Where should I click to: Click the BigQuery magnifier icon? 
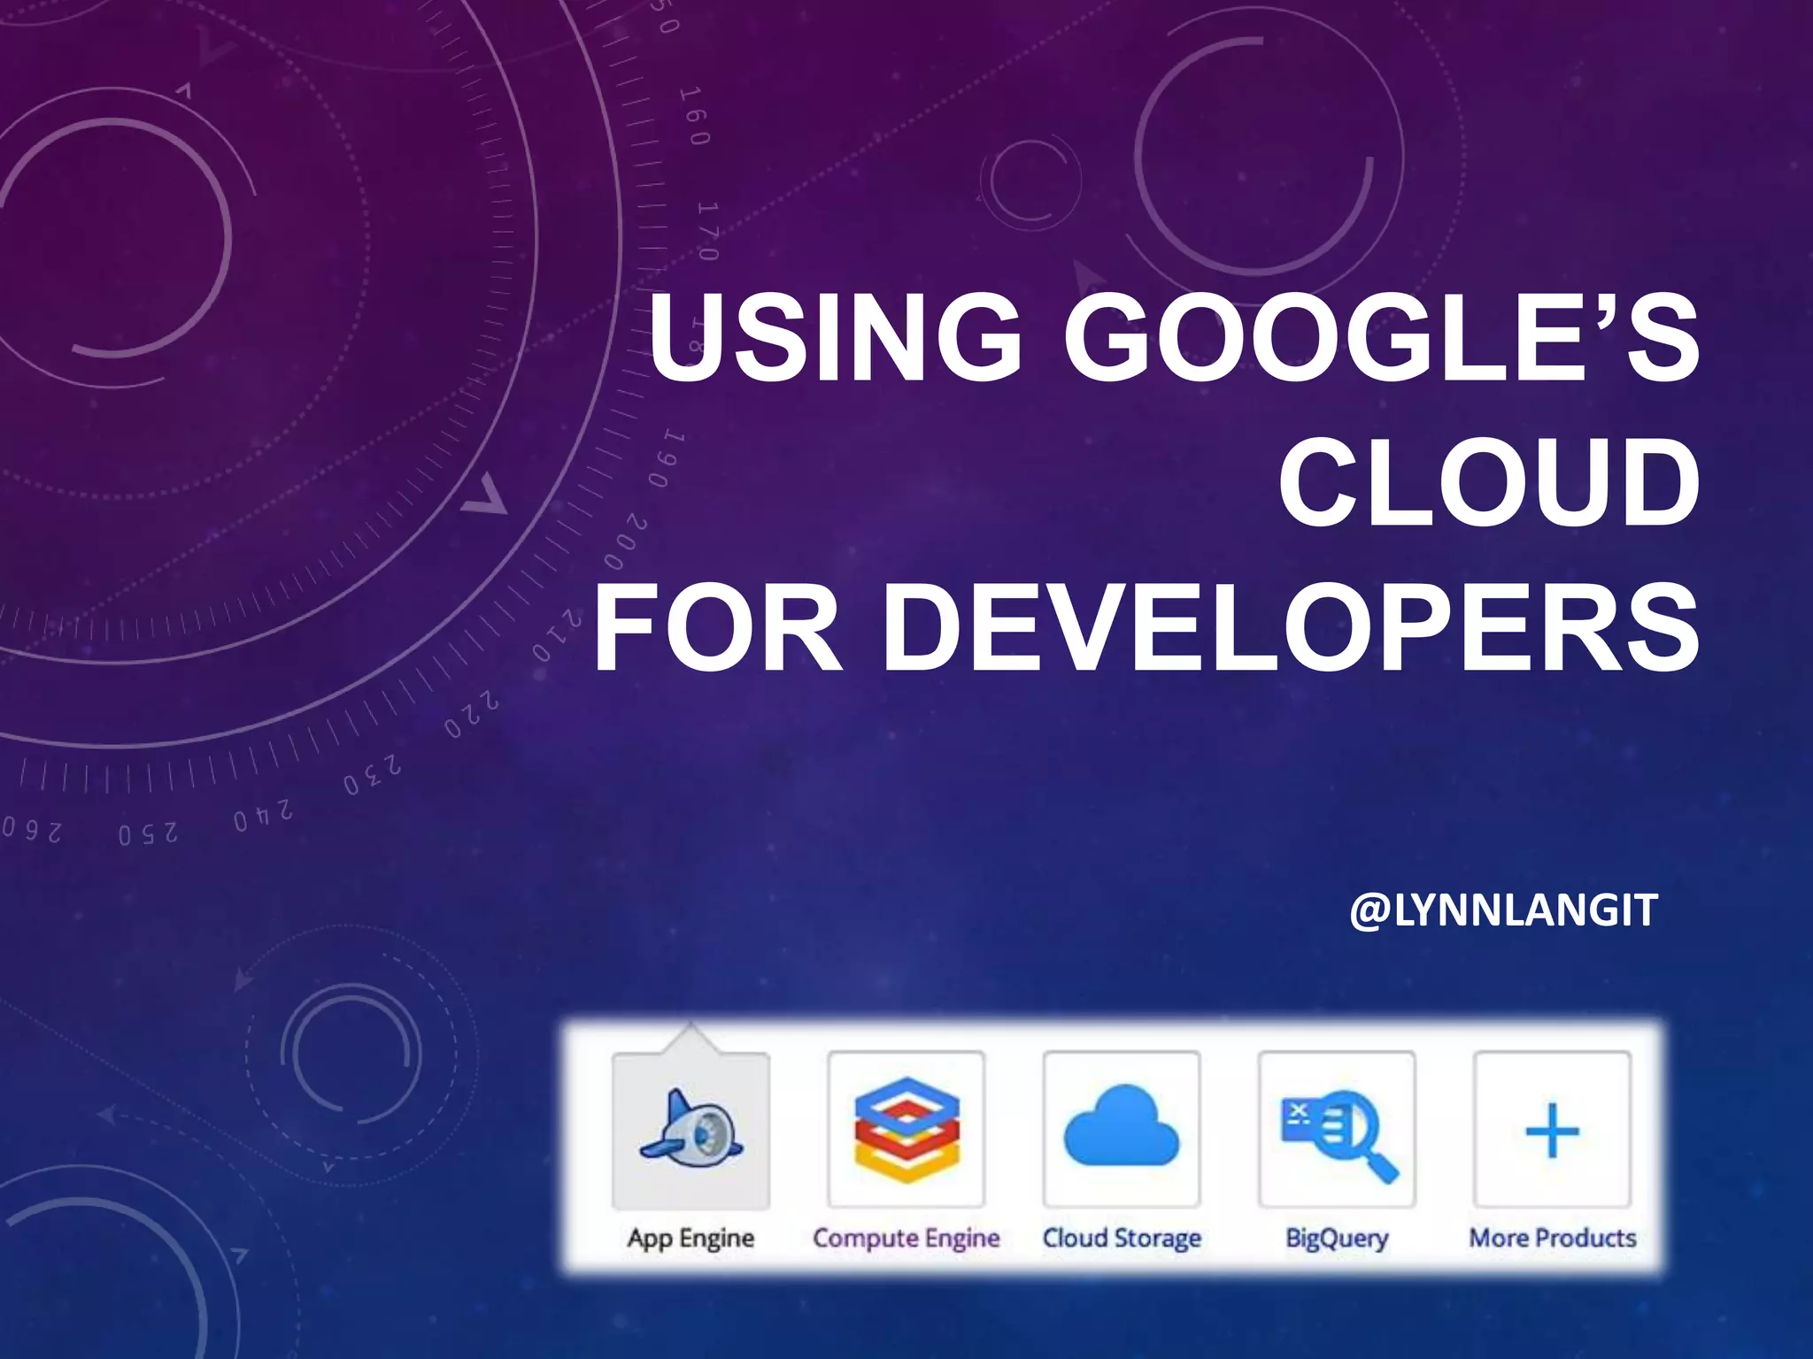(1339, 1135)
